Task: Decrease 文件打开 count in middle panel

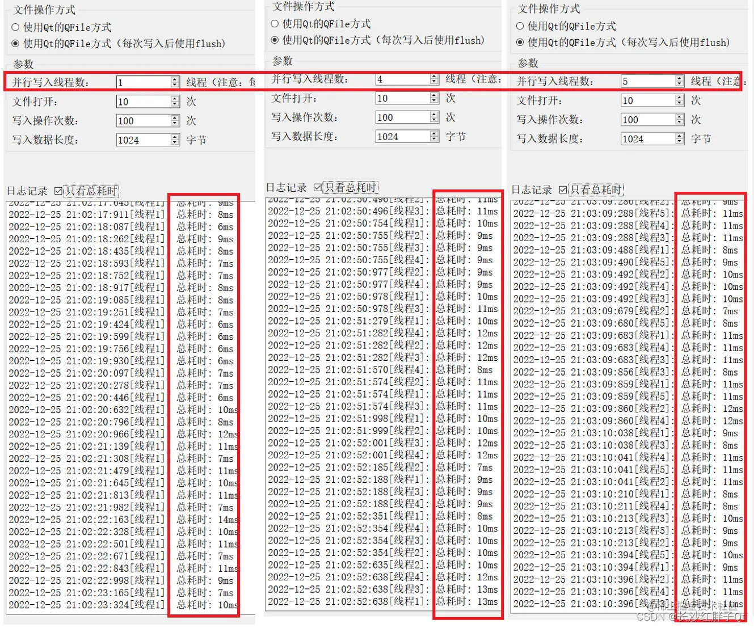Action: click(434, 102)
